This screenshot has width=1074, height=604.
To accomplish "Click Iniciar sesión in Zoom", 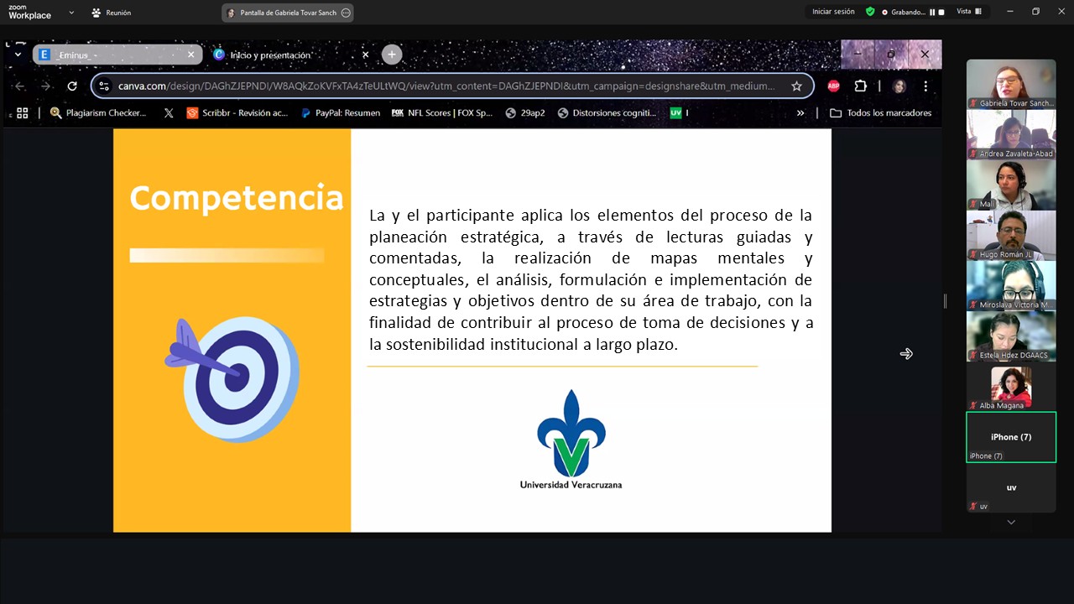I will 833,12.
